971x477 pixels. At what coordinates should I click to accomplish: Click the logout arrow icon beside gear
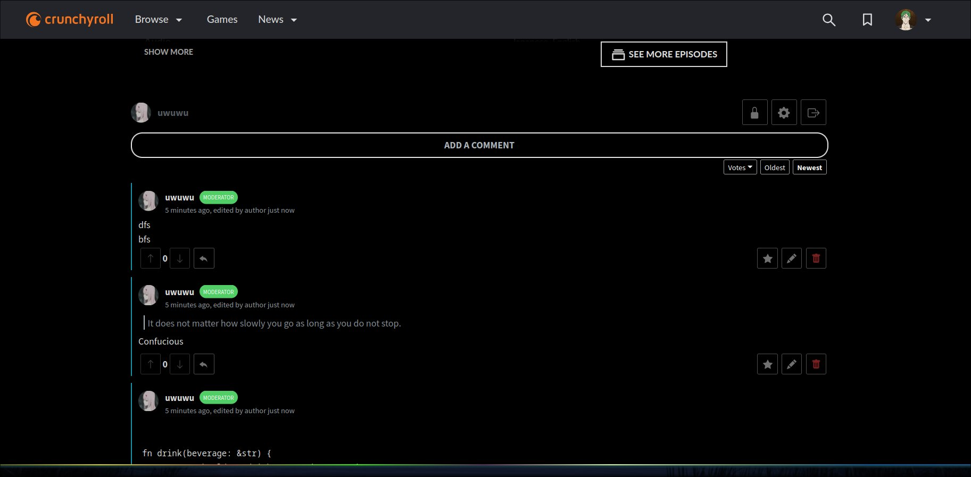click(x=813, y=113)
